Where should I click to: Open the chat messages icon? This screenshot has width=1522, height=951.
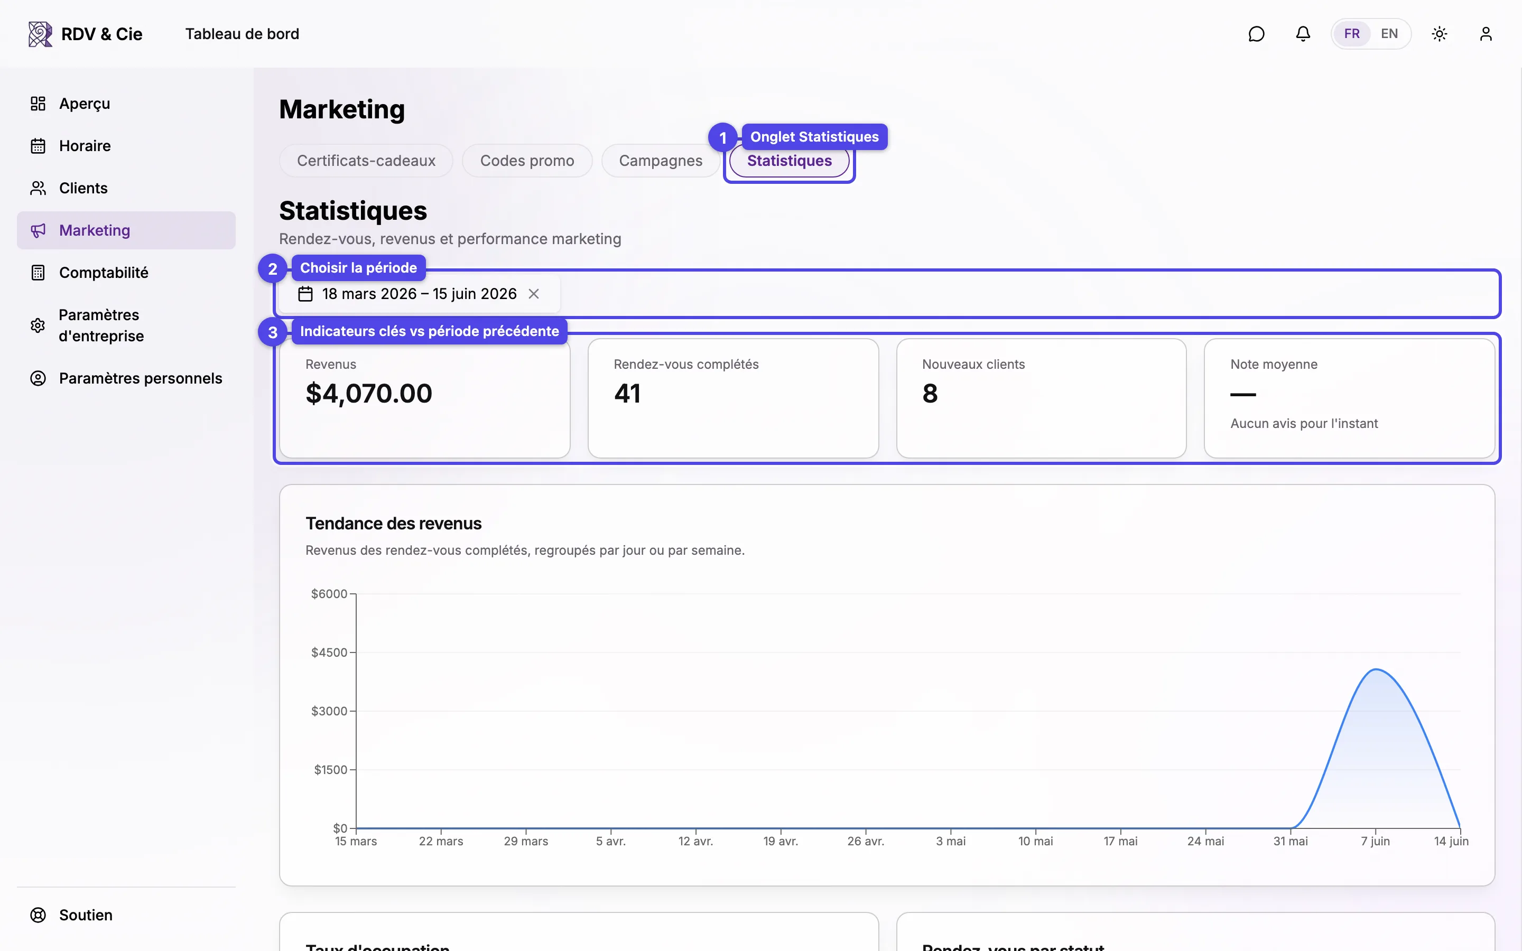coord(1256,34)
